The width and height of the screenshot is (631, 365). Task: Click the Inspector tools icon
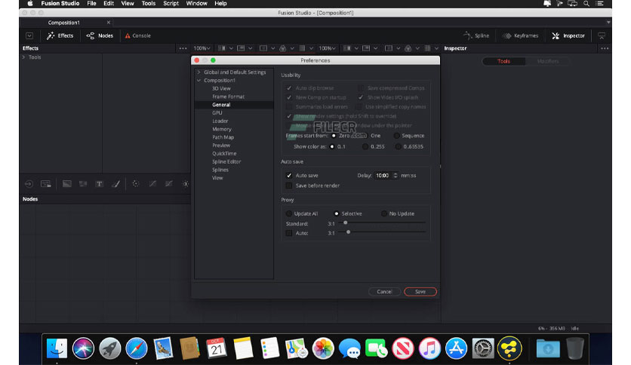[556, 35]
